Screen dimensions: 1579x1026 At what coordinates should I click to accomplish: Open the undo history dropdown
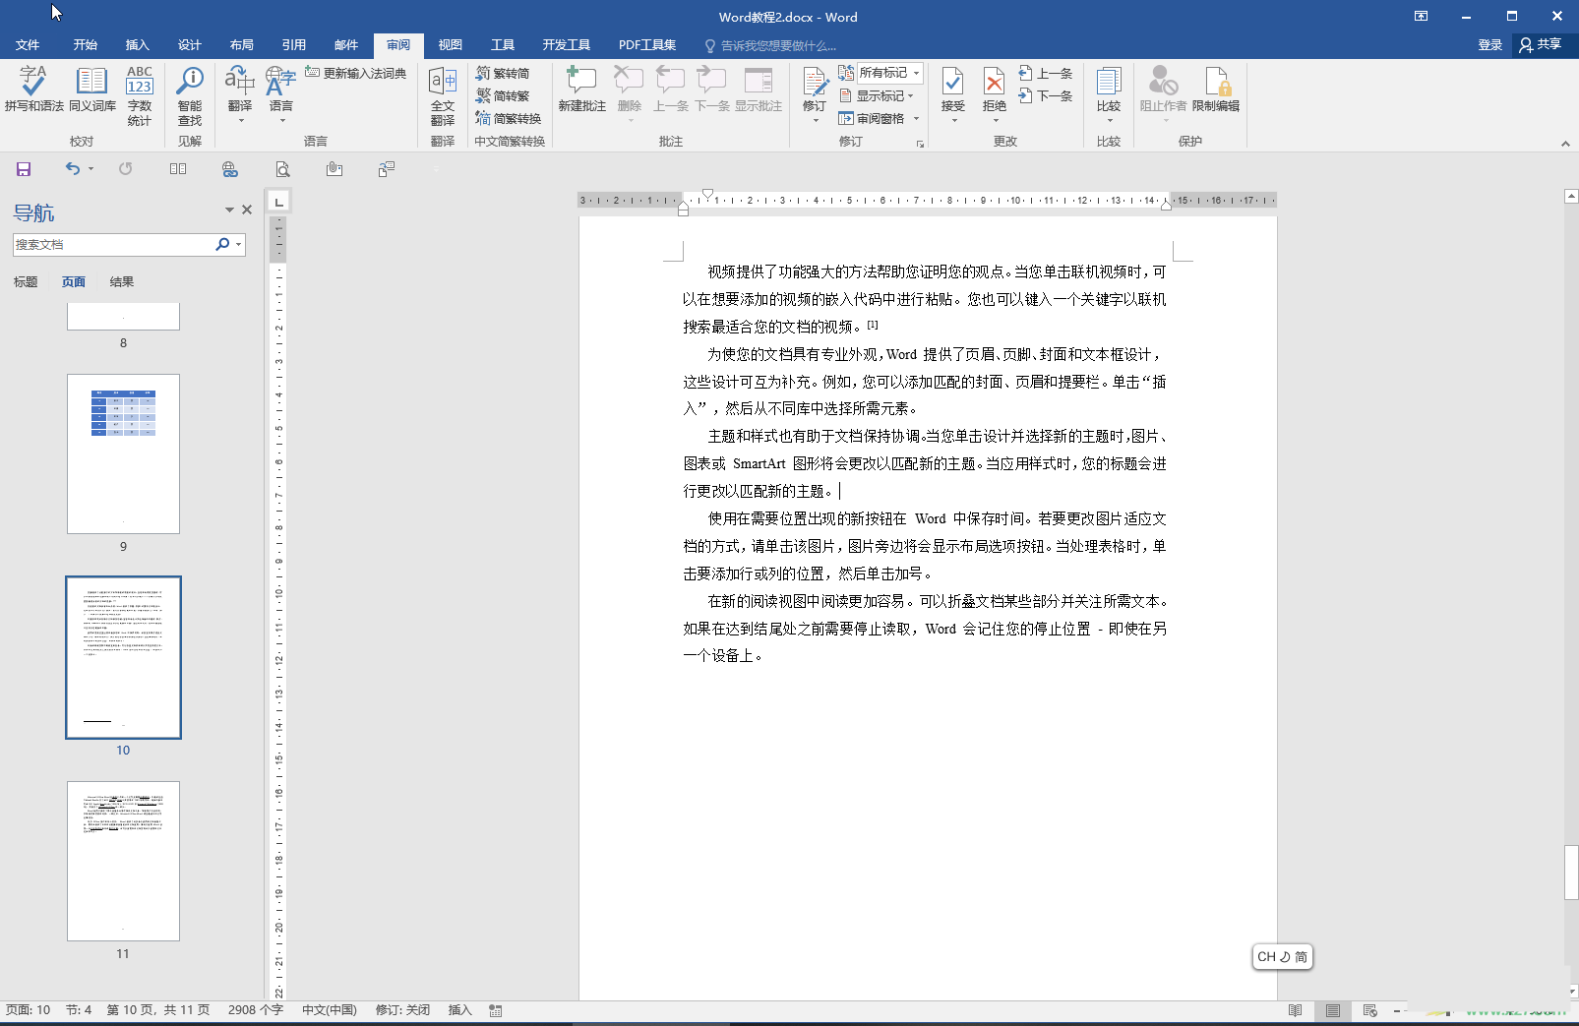point(91,169)
